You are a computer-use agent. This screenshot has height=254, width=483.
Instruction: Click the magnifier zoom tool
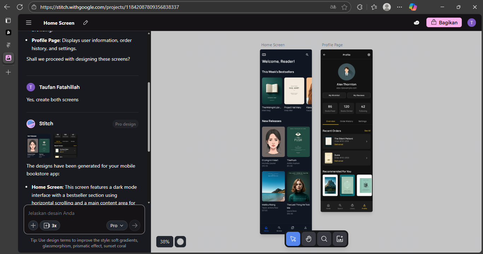click(324, 239)
